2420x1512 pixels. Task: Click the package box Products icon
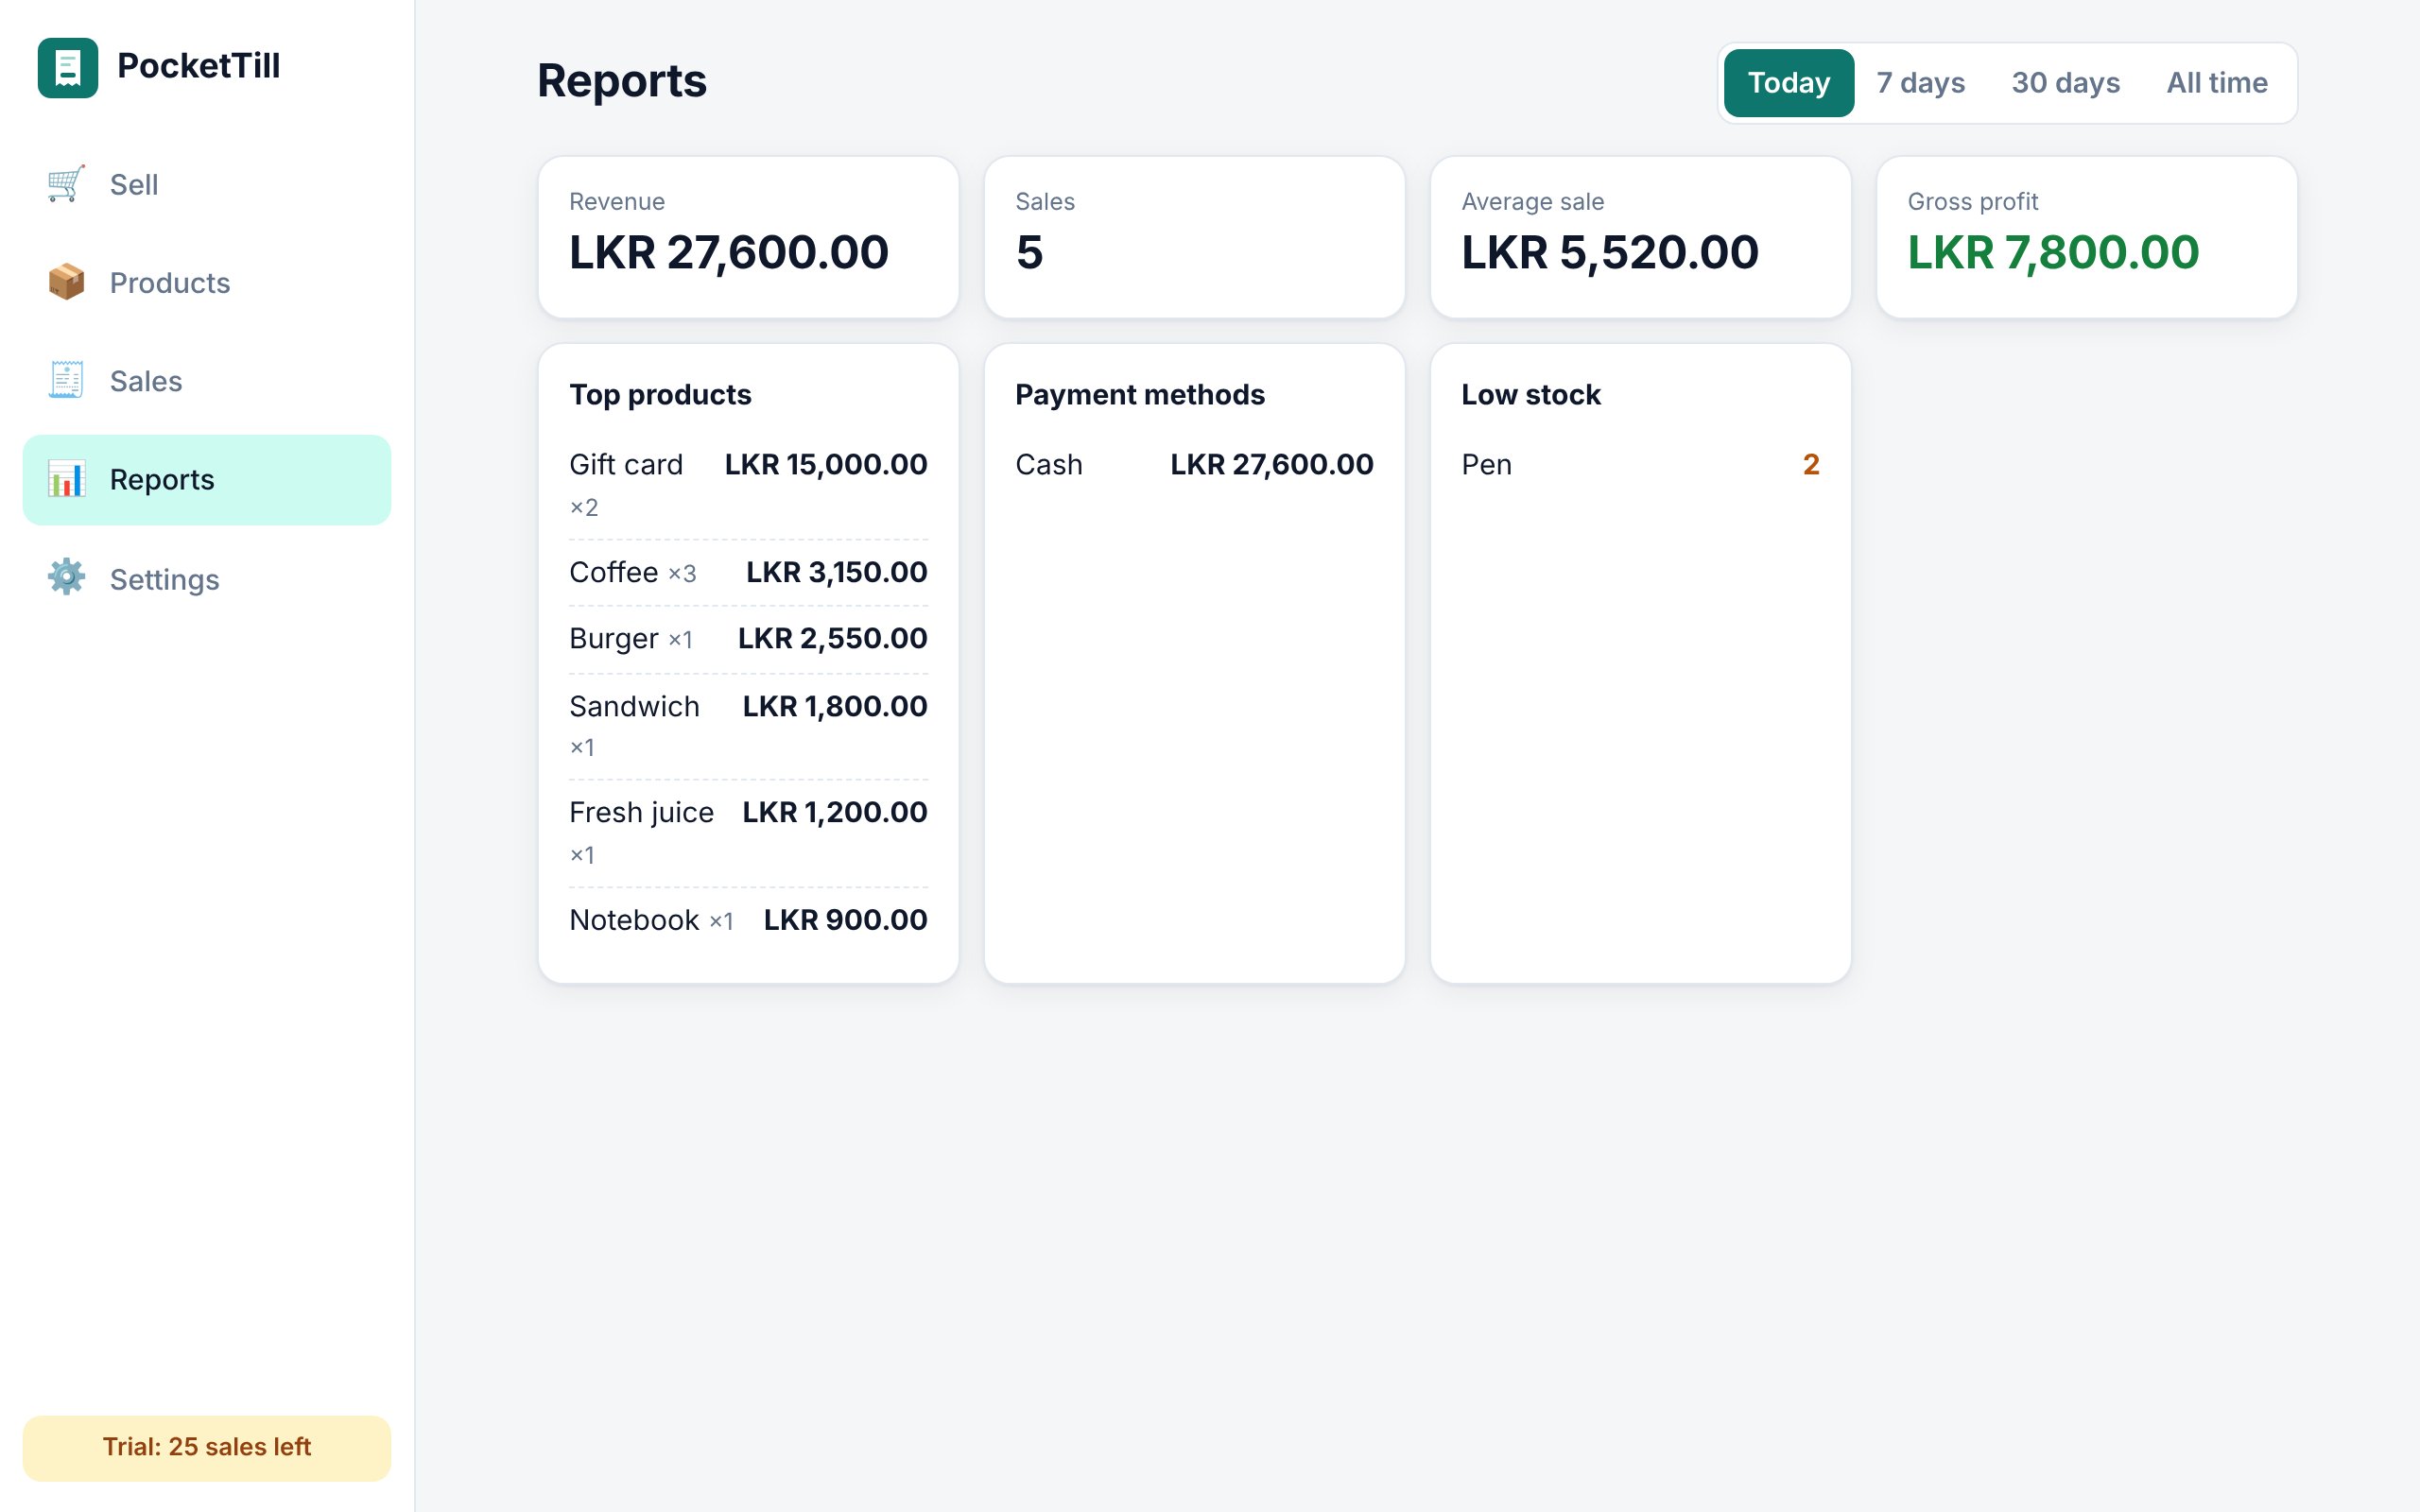tap(66, 282)
